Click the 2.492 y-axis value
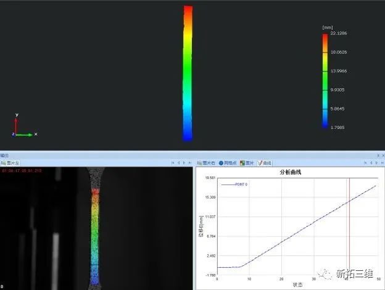 tap(211, 255)
